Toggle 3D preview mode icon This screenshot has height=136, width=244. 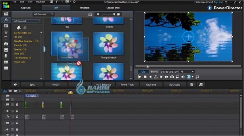point(189,77)
